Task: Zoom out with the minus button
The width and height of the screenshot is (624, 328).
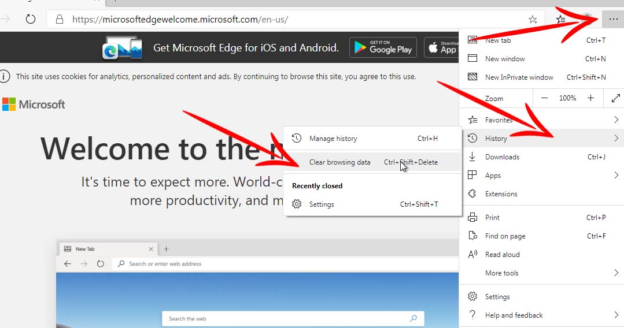Action: (544, 99)
